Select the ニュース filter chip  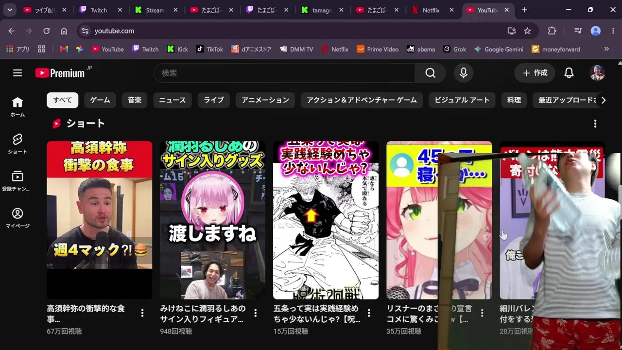point(173,100)
